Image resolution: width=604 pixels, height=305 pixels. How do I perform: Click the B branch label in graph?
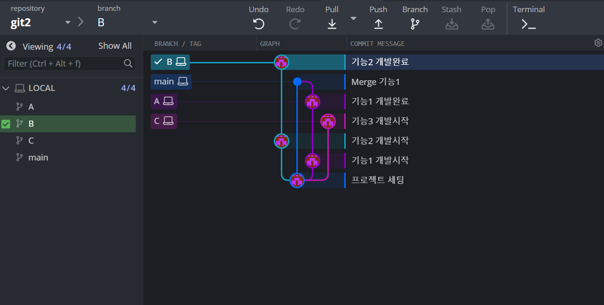click(170, 62)
